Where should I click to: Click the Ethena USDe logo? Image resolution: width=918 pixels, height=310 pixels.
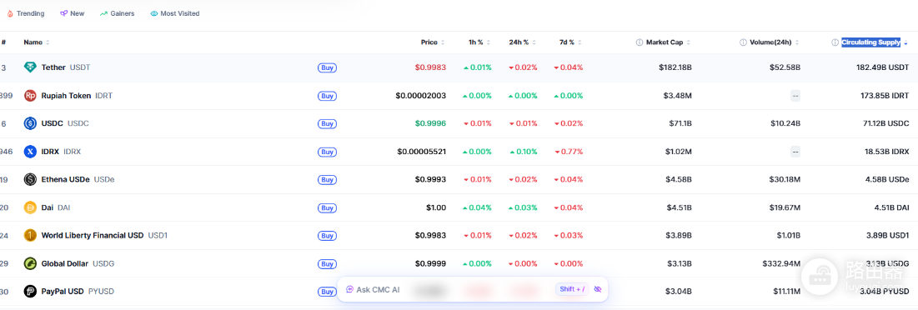[30, 179]
